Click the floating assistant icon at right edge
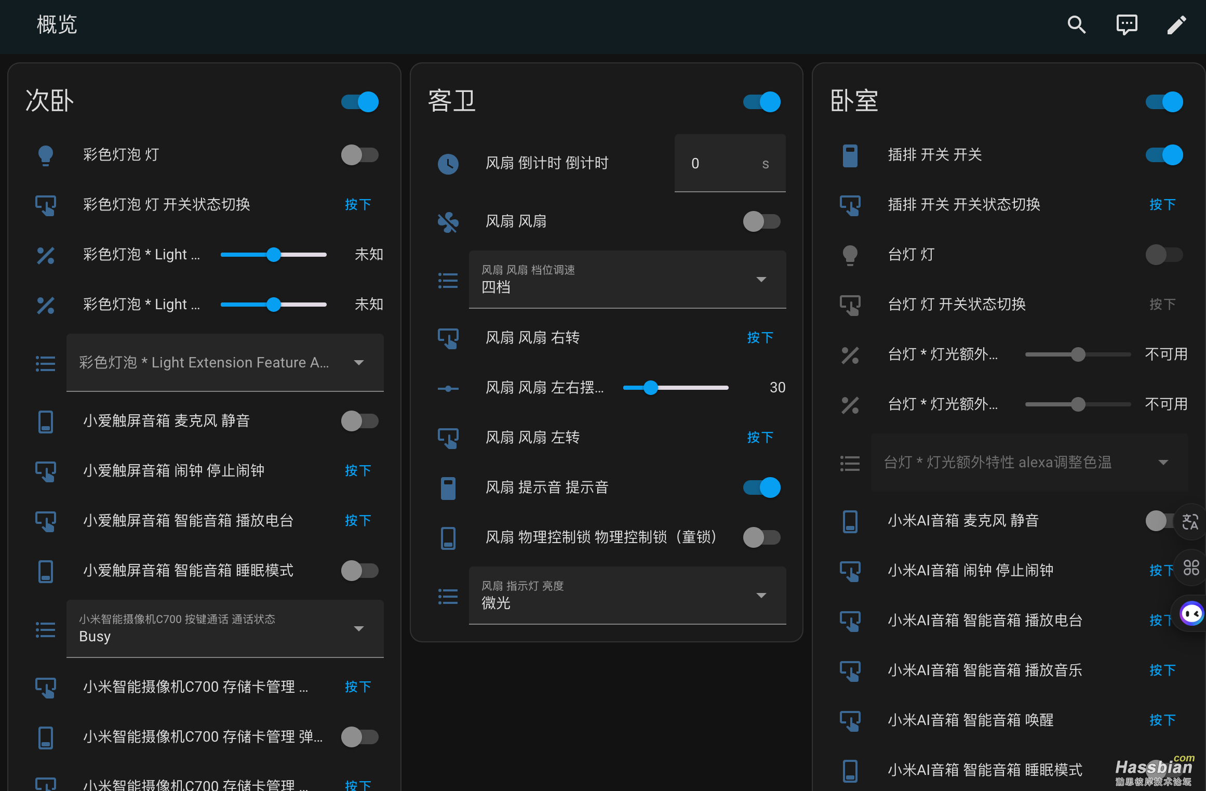The height and width of the screenshot is (791, 1206). tap(1192, 613)
